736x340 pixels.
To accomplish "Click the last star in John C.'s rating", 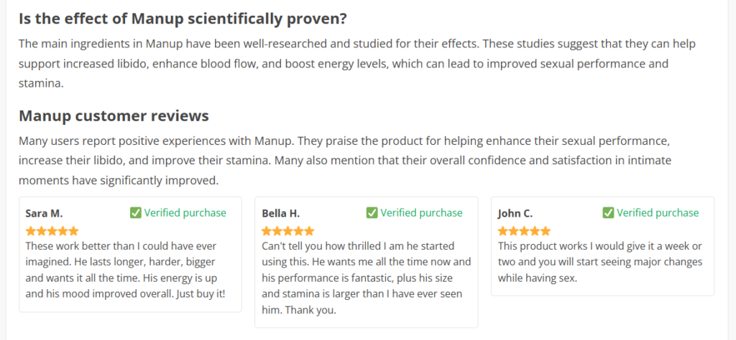I will click(x=546, y=231).
